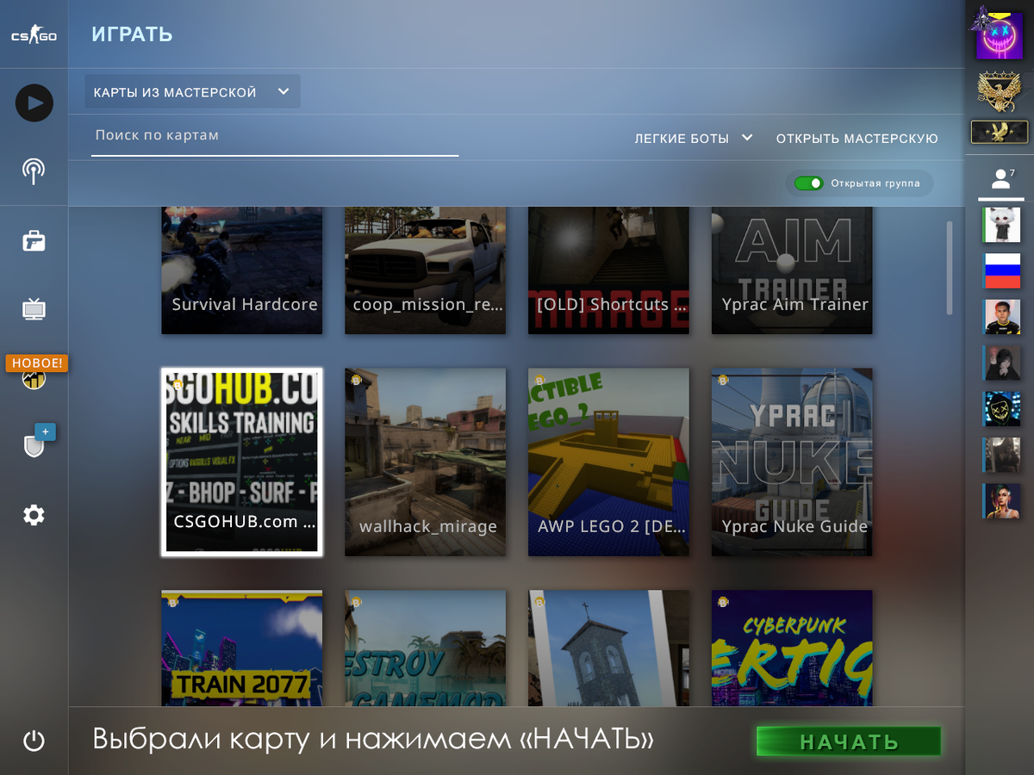
Task: Open Watch section via TV icon
Action: 34,308
